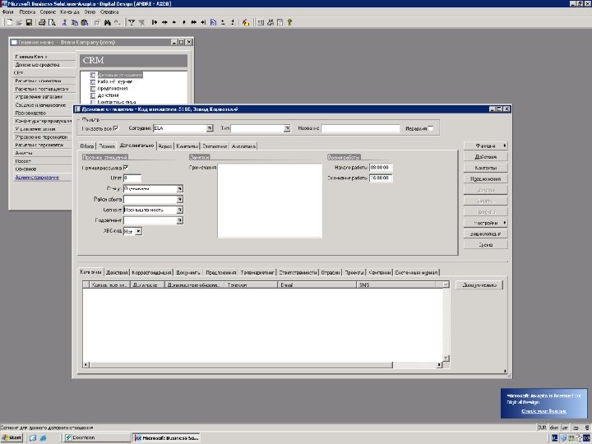The height and width of the screenshot is (444, 592).
Task: Open Print preview from the toolbar
Action: point(52,23)
